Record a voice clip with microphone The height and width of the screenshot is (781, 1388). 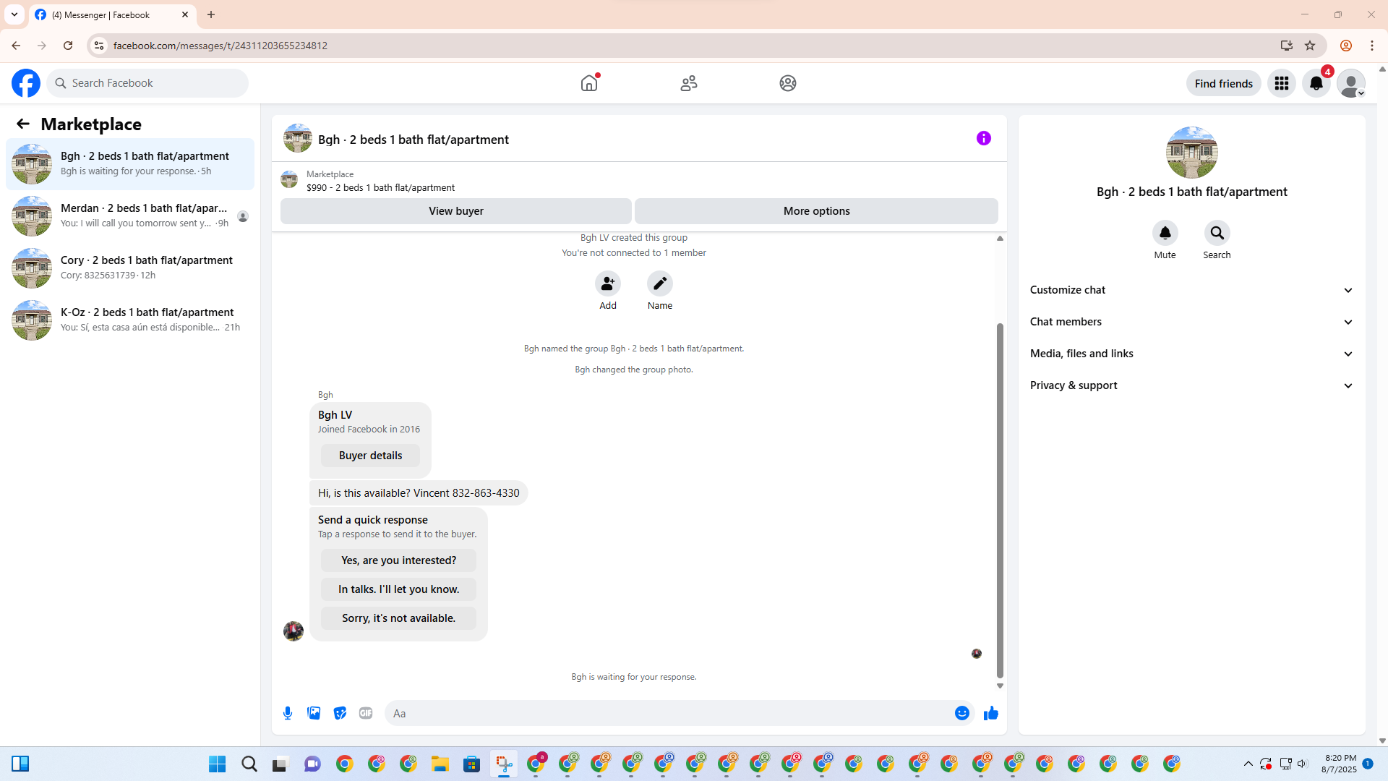tap(288, 713)
